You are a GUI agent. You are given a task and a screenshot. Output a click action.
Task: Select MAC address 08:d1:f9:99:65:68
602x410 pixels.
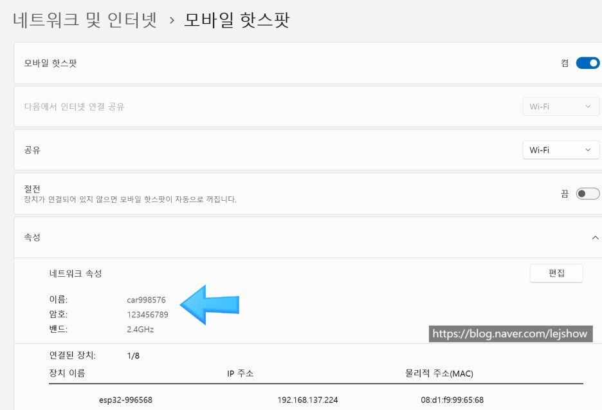coord(452,400)
